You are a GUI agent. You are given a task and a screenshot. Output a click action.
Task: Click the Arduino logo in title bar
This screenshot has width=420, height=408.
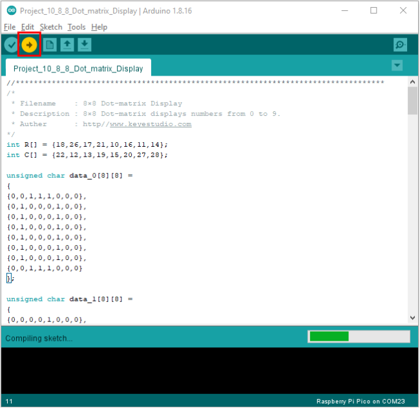coord(12,11)
